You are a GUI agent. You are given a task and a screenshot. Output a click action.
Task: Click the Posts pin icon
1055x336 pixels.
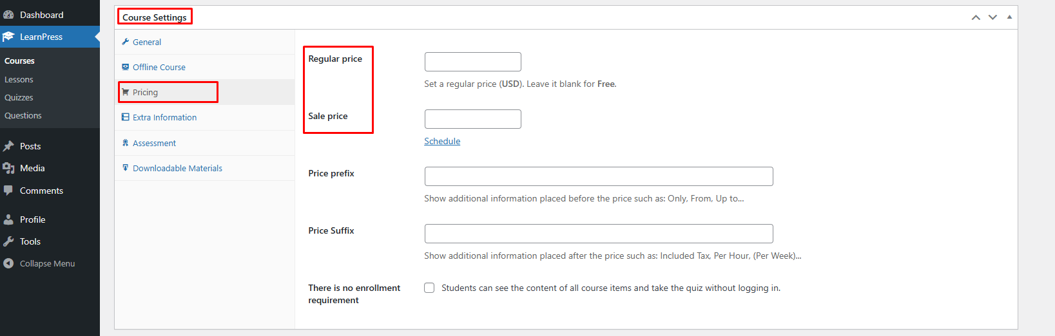point(8,146)
